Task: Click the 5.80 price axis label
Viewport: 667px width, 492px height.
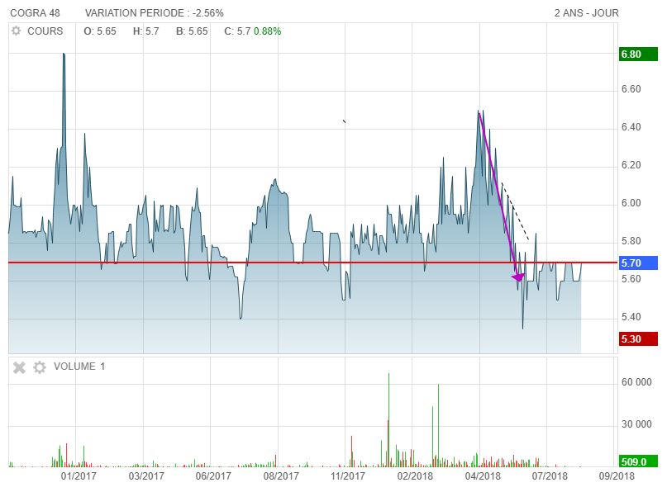Action: pyautogui.click(x=631, y=241)
